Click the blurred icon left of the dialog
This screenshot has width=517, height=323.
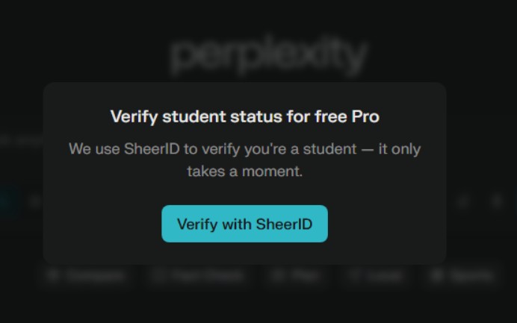pyautogui.click(x=34, y=201)
